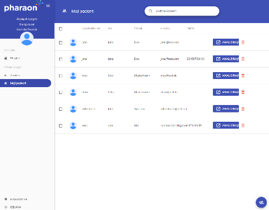Click the Analiziraj button in the bbb row
The image size is (269, 210).
[x=226, y=125]
